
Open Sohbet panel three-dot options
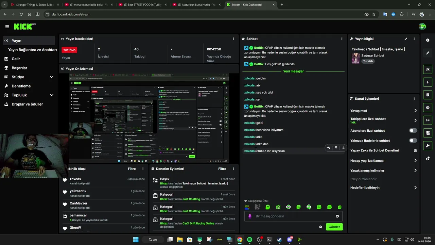tap(342, 39)
